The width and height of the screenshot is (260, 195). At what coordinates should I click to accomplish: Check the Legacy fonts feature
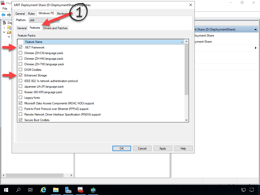[x=20, y=97]
